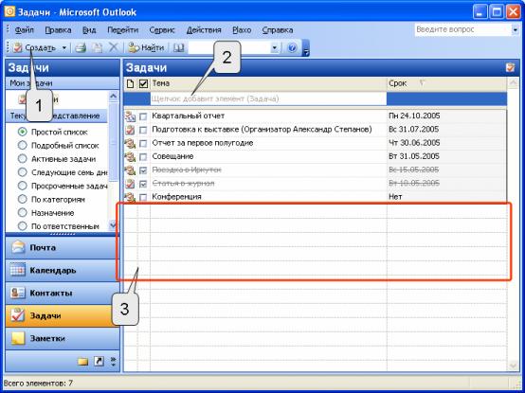The width and height of the screenshot is (525, 393).
Task: Uncheck the Статья в журнал task
Action: point(143,184)
